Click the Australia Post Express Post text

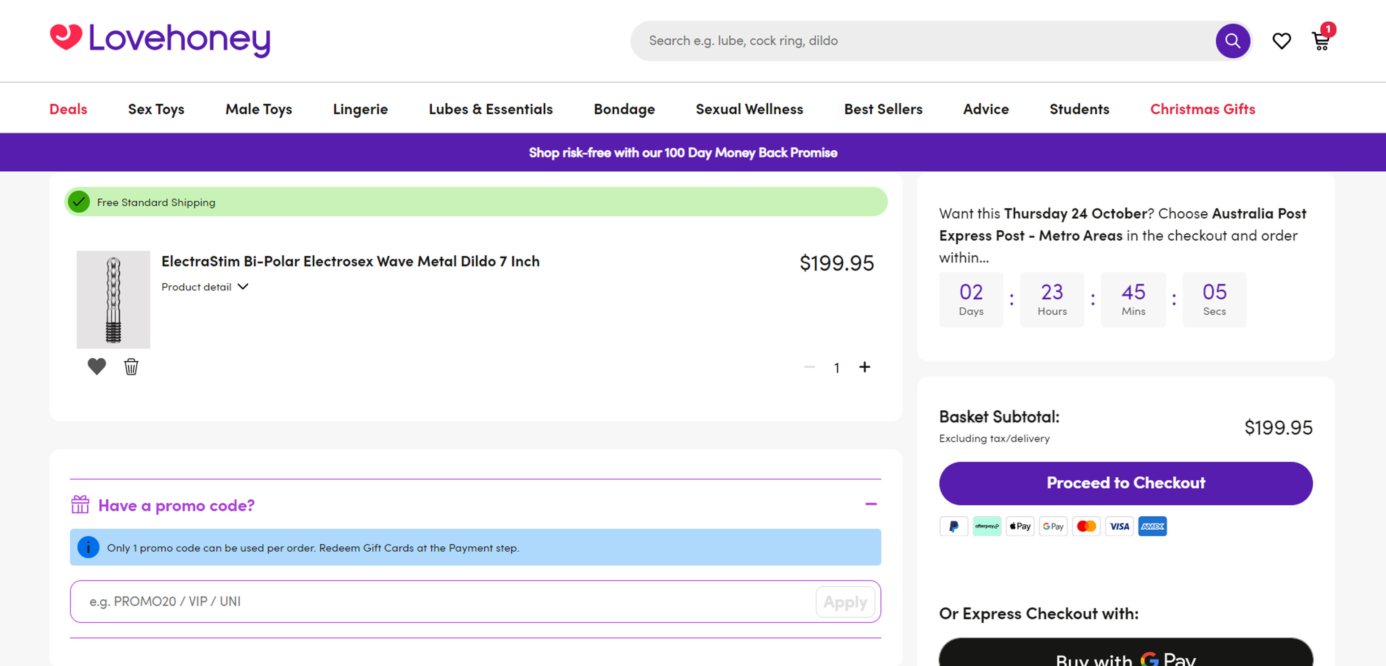[1123, 224]
